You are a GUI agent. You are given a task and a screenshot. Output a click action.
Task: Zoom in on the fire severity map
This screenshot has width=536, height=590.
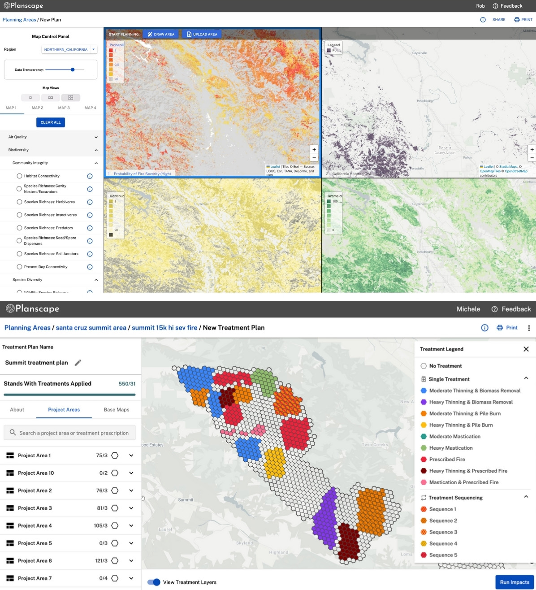[314, 150]
